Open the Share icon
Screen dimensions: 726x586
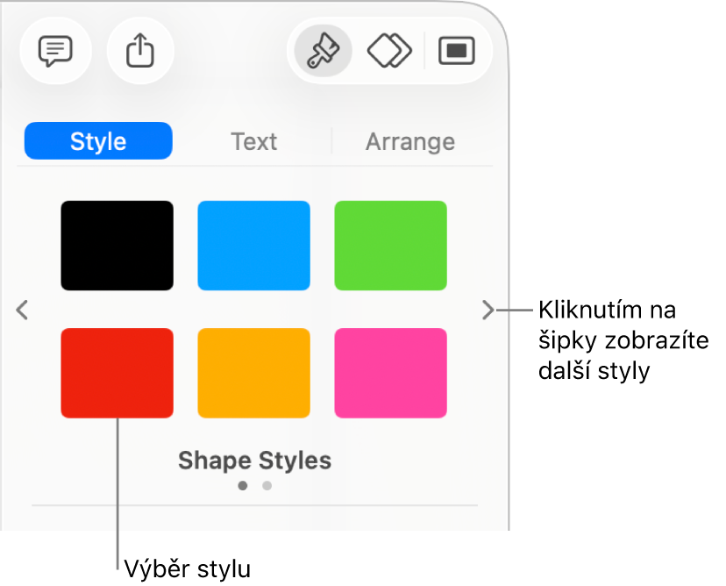click(140, 51)
